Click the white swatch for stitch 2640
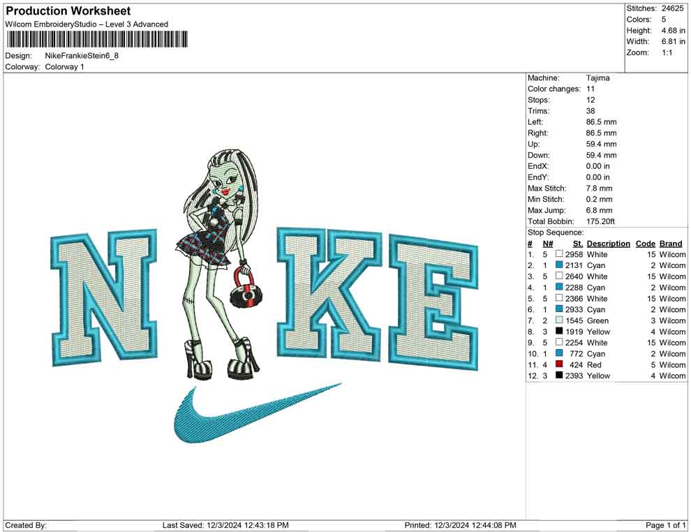The image size is (691, 532). click(559, 276)
